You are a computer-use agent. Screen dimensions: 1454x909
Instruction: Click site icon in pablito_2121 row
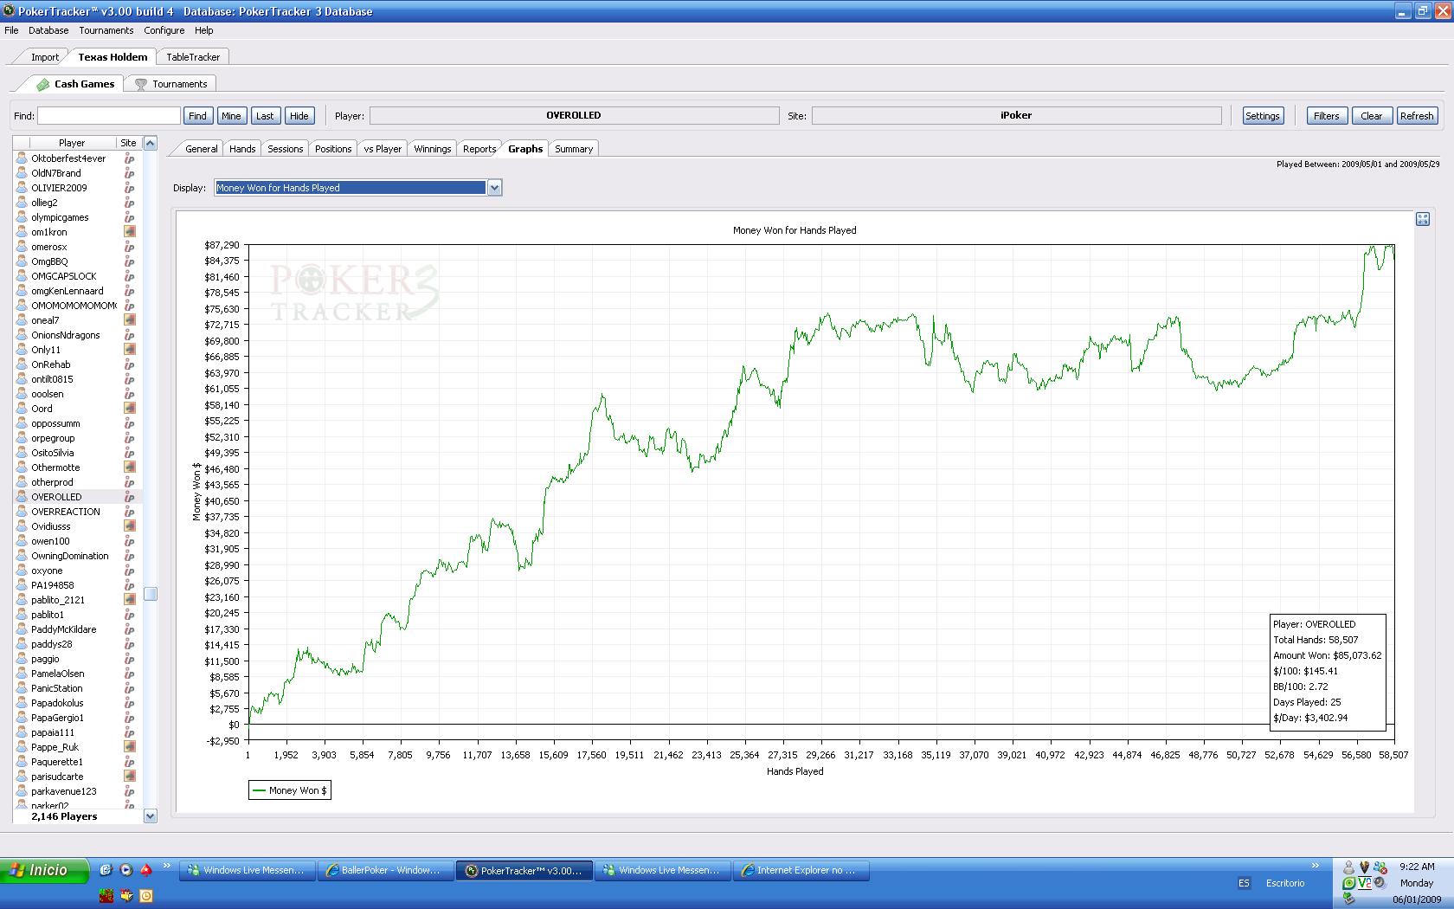(129, 600)
